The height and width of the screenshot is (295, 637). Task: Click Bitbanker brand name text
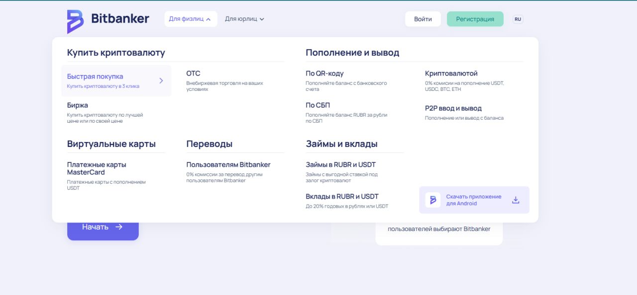coord(120,19)
